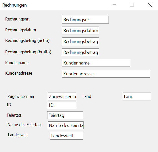Close the Rechnungen window

pyautogui.click(x=150, y=5)
